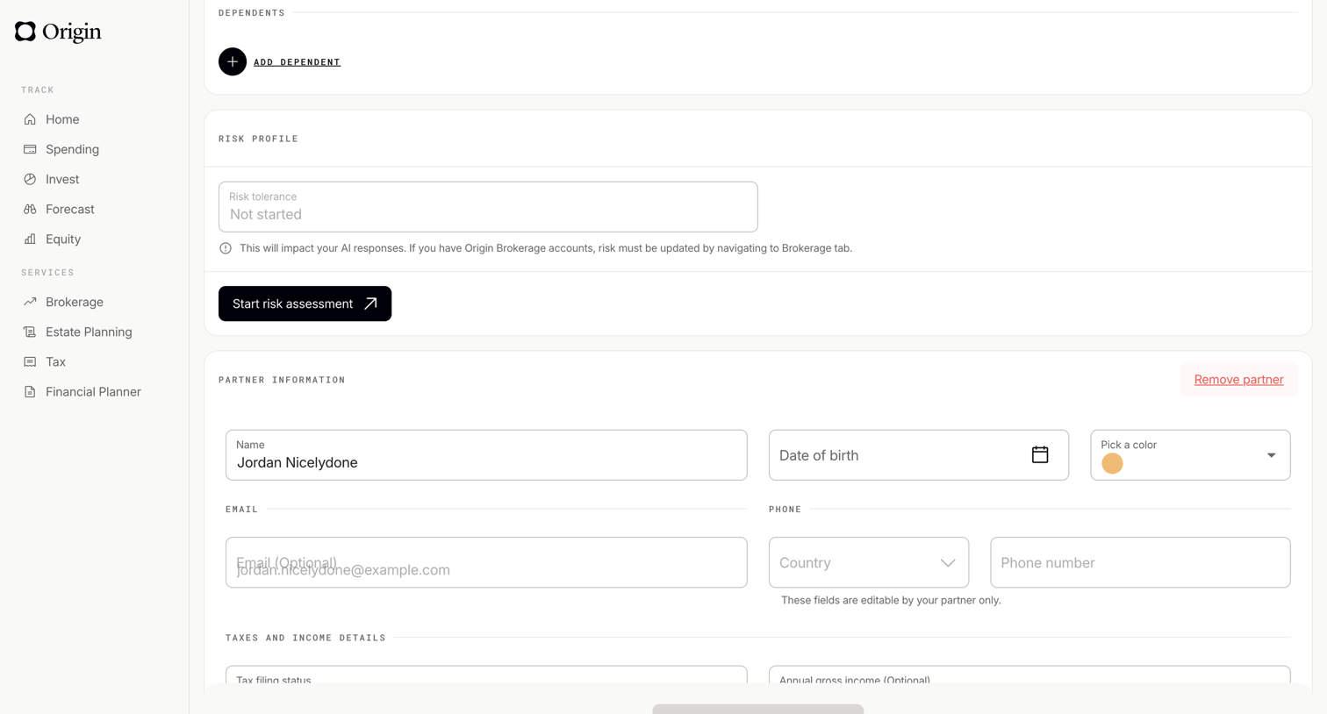Click the 'Risk Profile' heading
This screenshot has height=714, width=1327.
[258, 139]
